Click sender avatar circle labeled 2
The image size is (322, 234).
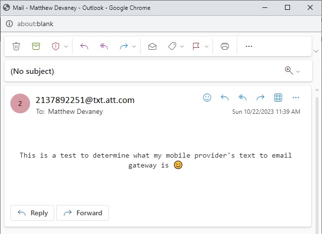click(x=20, y=103)
